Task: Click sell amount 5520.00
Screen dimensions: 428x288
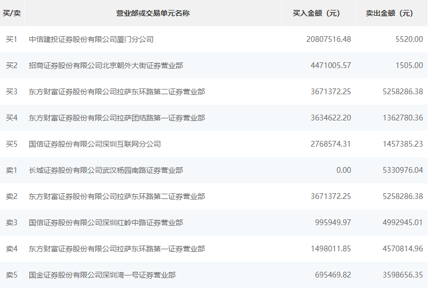Action: (409, 39)
